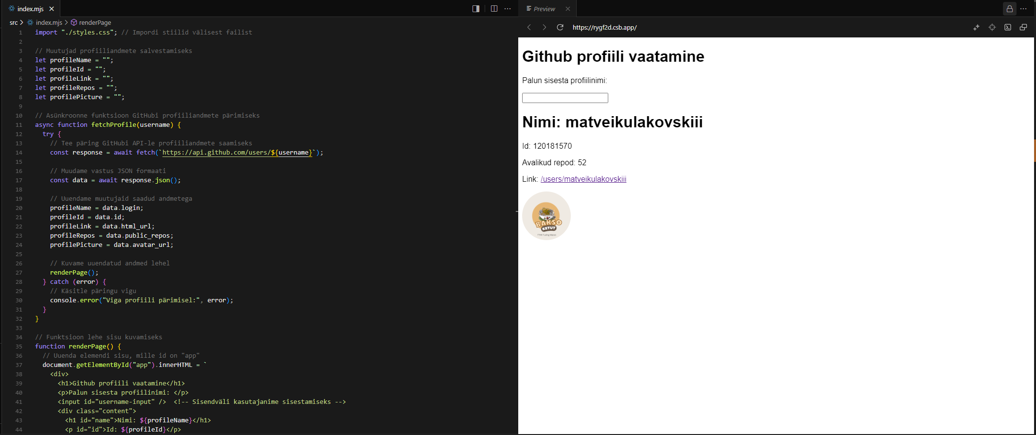Image resolution: width=1036 pixels, height=435 pixels.
Task: Click line number 35 in the gutter
Action: click(x=19, y=347)
